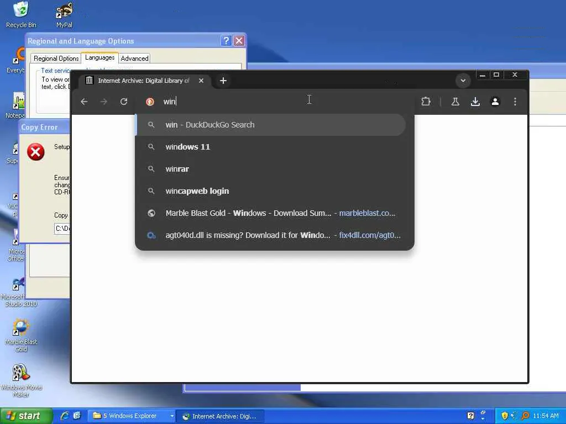566x424 pixels.
Task: Click the security shield tray icon
Action: tap(504, 416)
